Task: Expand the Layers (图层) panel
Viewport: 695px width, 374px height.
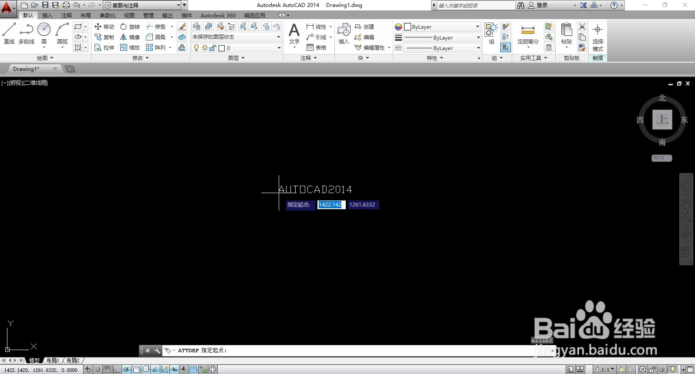Action: point(236,58)
